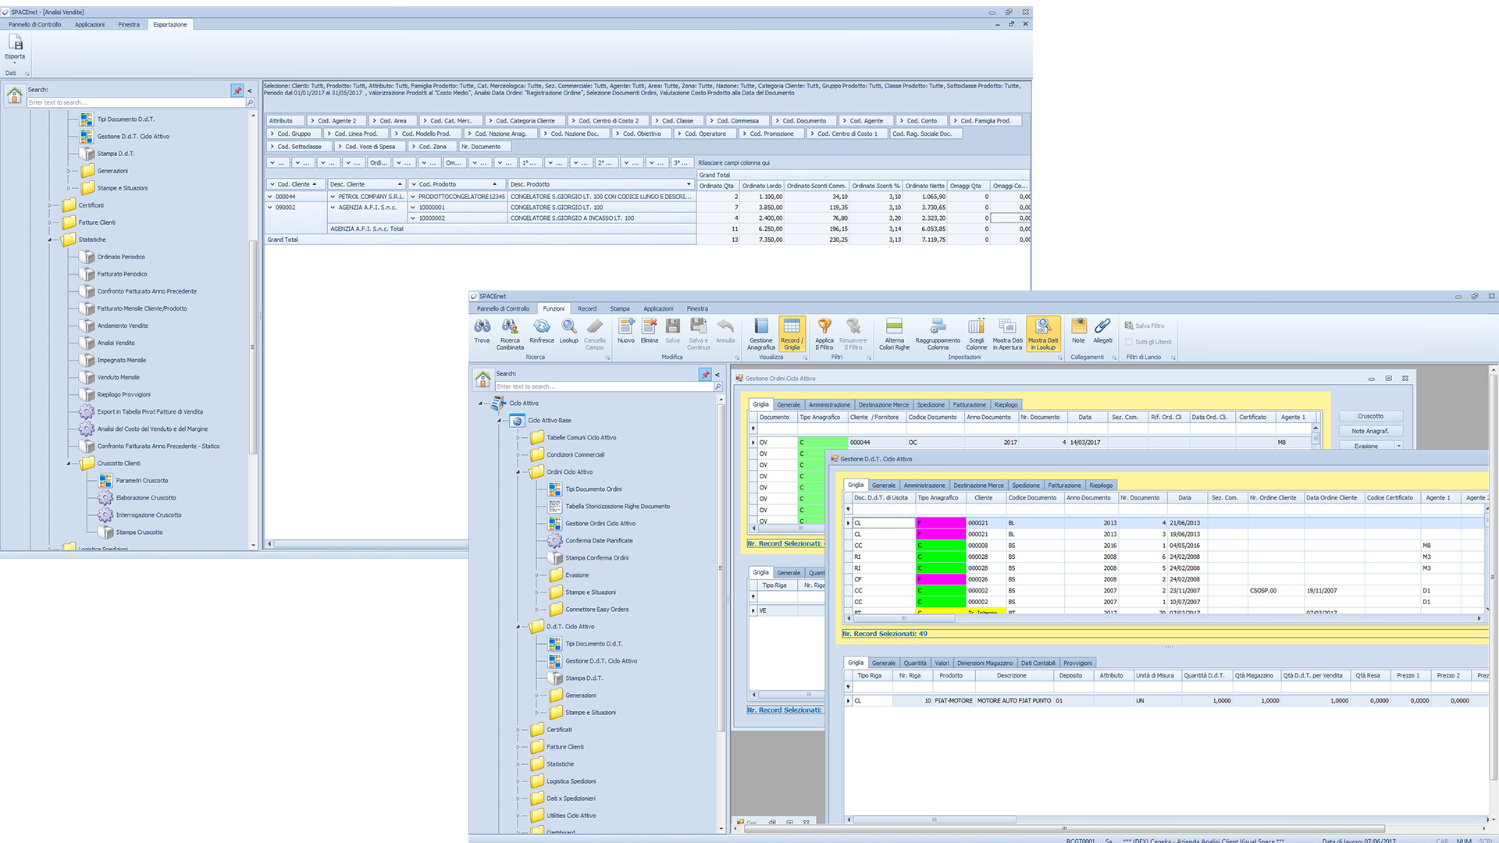Select Interrogazione Cruscotto tree item
The height and width of the screenshot is (843, 1499).
(148, 515)
